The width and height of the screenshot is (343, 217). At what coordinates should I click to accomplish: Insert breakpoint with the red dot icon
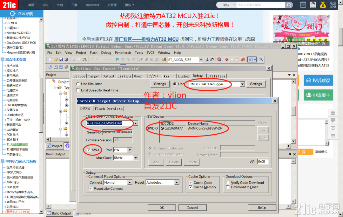tap(227, 59)
